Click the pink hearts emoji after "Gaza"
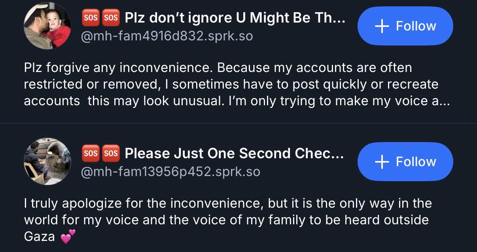This screenshot has width=477, height=252. (68, 236)
